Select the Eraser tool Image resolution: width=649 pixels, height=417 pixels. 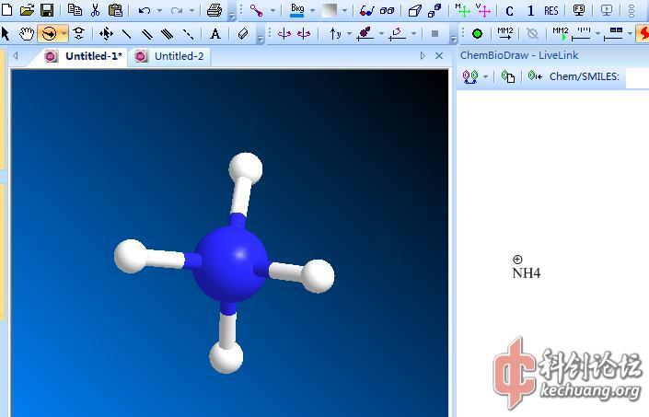(243, 34)
